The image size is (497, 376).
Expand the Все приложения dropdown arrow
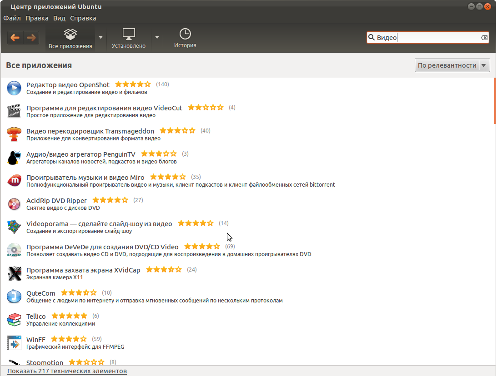pyautogui.click(x=101, y=38)
